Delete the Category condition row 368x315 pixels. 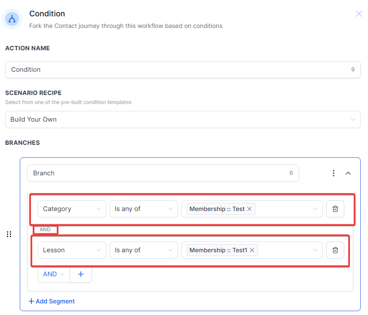[x=335, y=209]
